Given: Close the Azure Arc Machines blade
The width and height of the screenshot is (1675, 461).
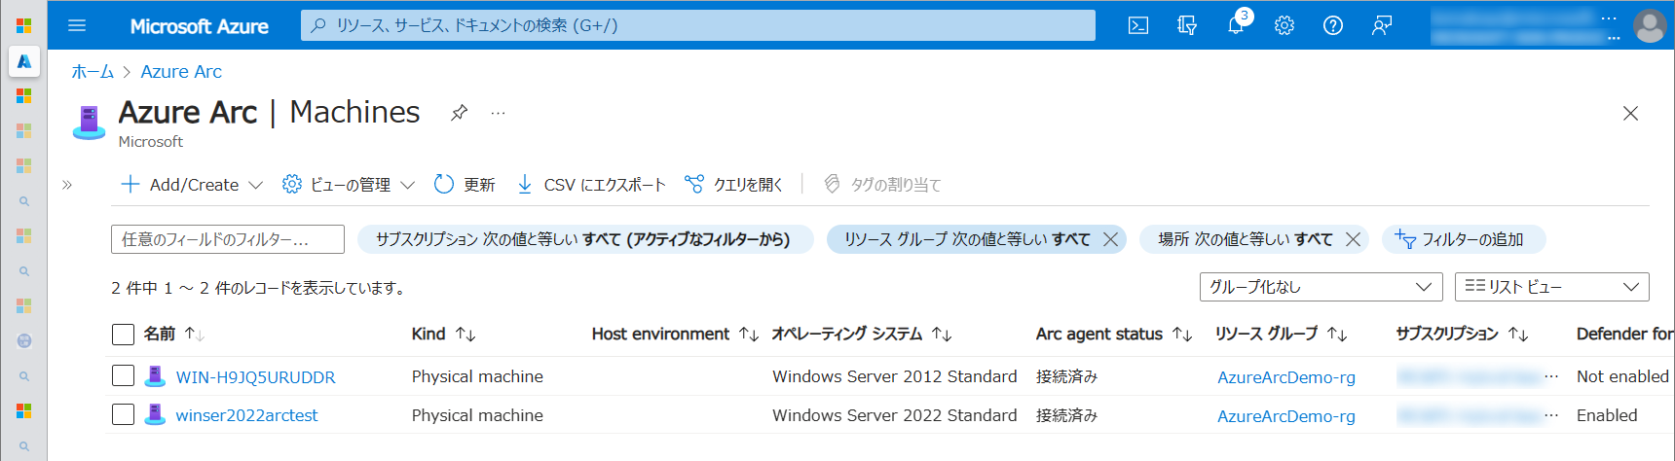Looking at the screenshot, I should 1630,114.
